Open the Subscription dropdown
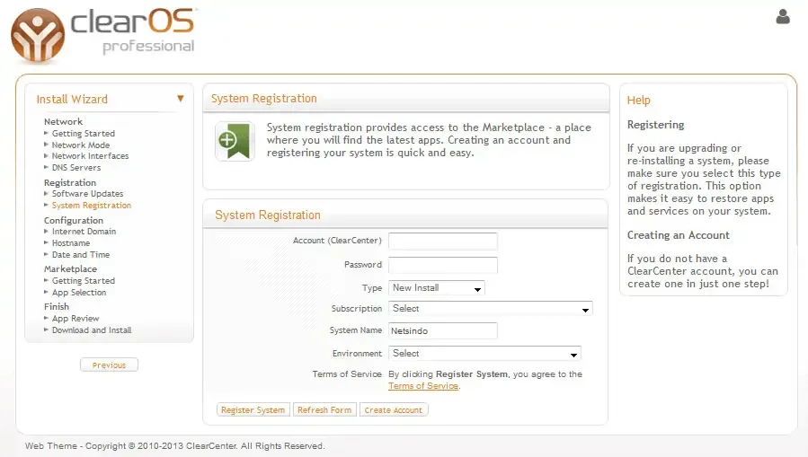Viewport: 808px width, 457px height. [x=491, y=309]
